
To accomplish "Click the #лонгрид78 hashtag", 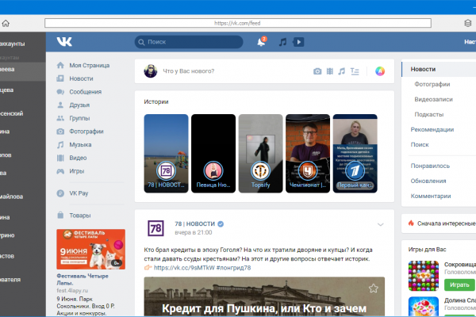I will (x=234, y=268).
